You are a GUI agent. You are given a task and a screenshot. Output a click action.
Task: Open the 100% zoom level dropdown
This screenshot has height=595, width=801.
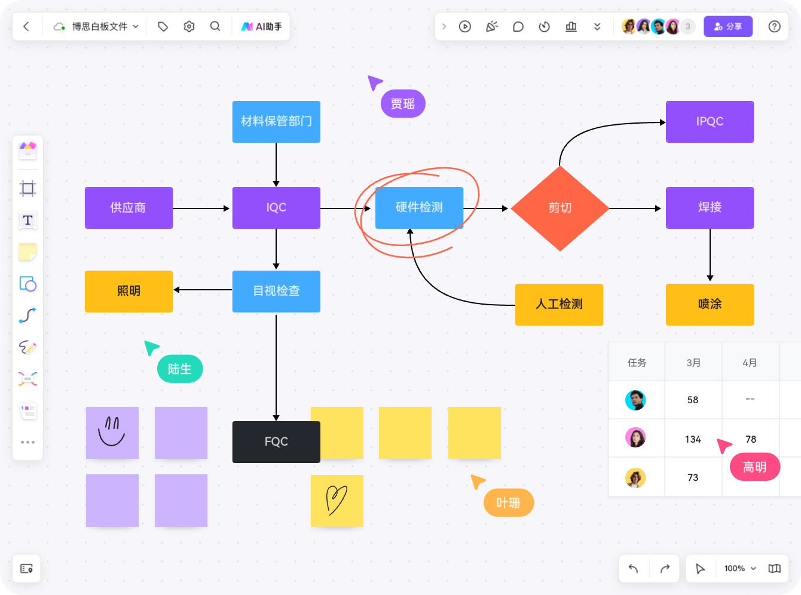click(x=740, y=568)
